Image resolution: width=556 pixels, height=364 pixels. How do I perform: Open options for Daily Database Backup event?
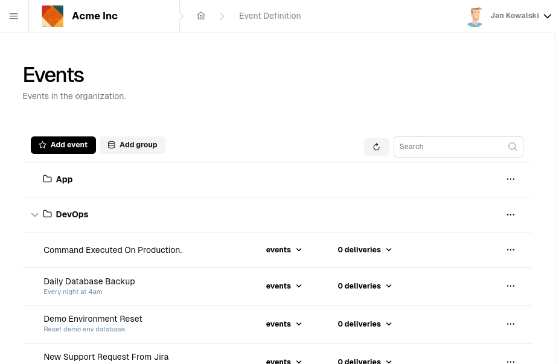tap(511, 286)
